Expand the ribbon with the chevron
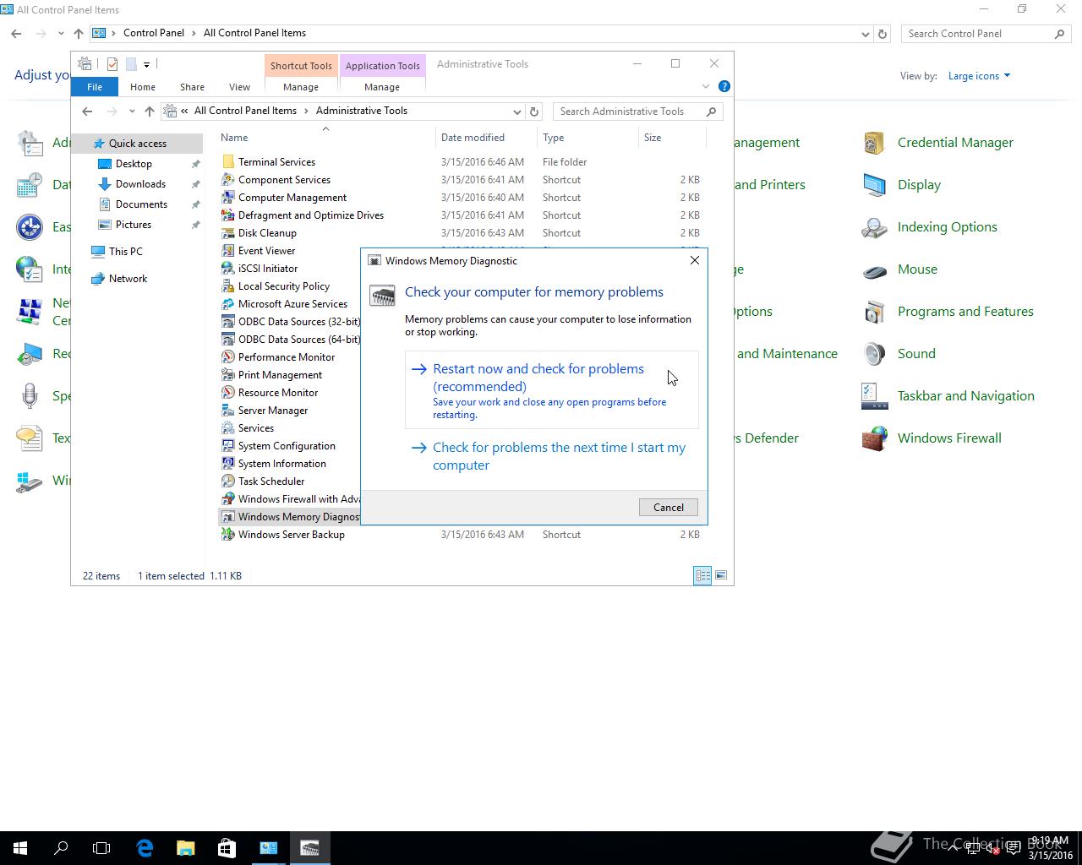This screenshot has height=865, width=1082. 706,86
